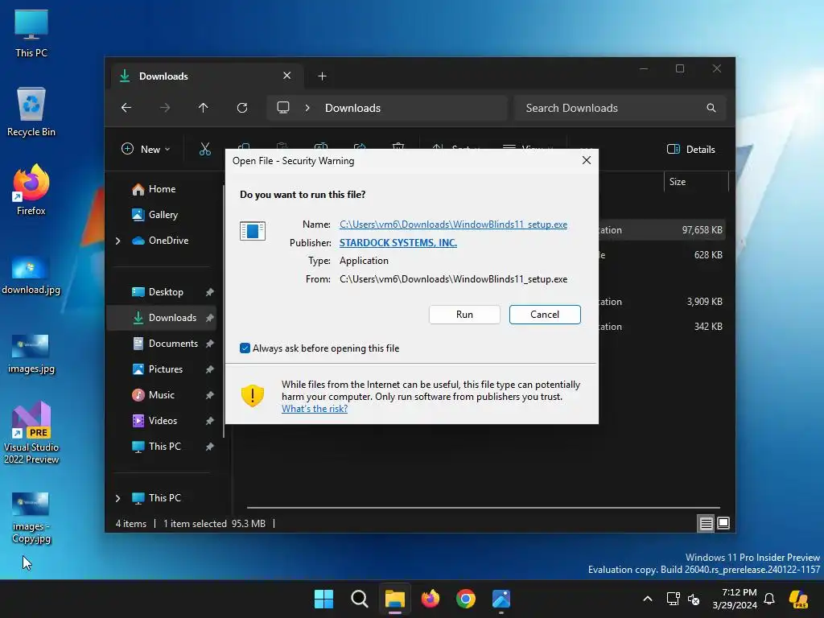Open Gallery in the navigation pane
This screenshot has height=618, width=824.
[x=163, y=214]
